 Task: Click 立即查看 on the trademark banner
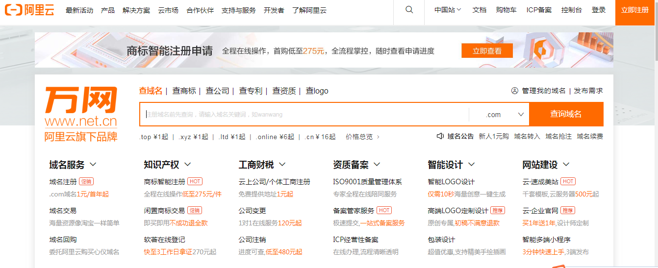[x=487, y=50]
